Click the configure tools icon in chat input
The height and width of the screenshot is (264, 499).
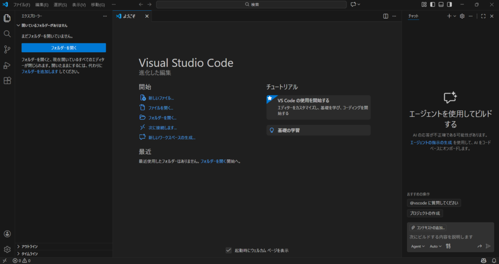tap(448, 246)
